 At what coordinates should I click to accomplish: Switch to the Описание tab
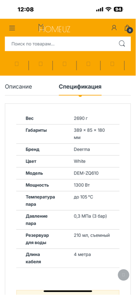pyautogui.click(x=18, y=87)
